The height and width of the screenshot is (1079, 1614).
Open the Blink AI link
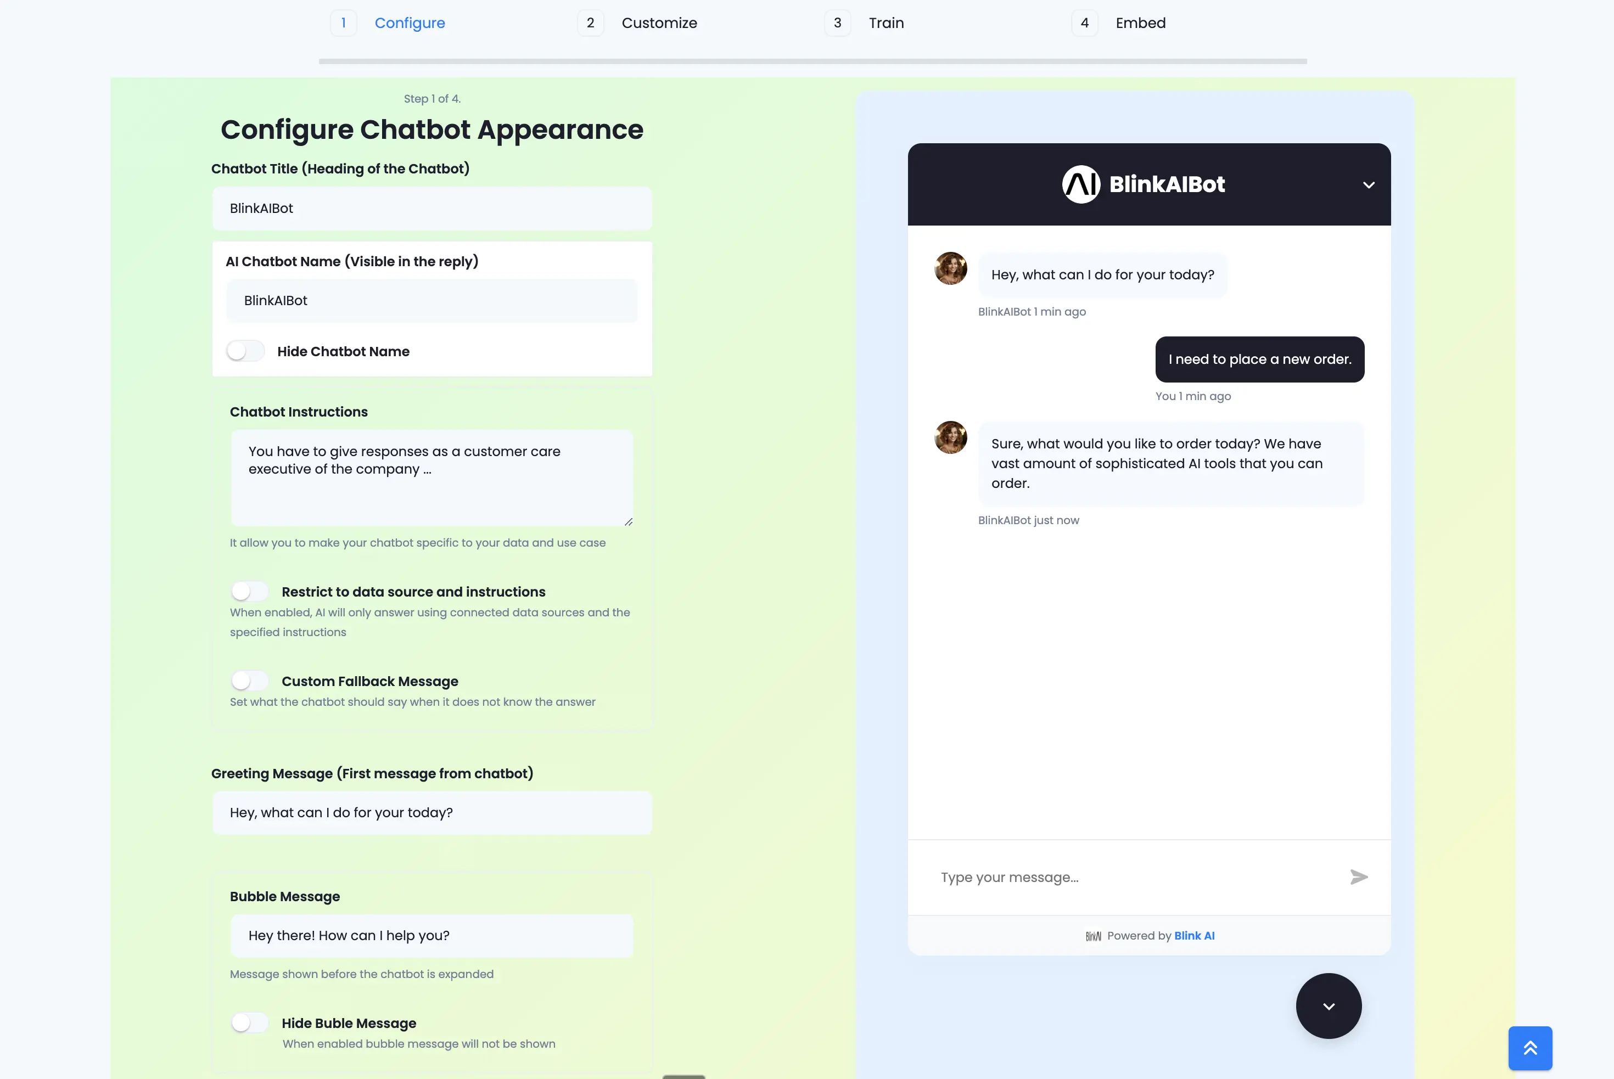tap(1194, 936)
